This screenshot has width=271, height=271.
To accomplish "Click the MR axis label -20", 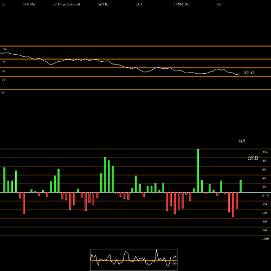I will (x=264, y=204).
